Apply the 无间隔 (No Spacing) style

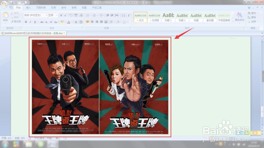tap(154, 17)
